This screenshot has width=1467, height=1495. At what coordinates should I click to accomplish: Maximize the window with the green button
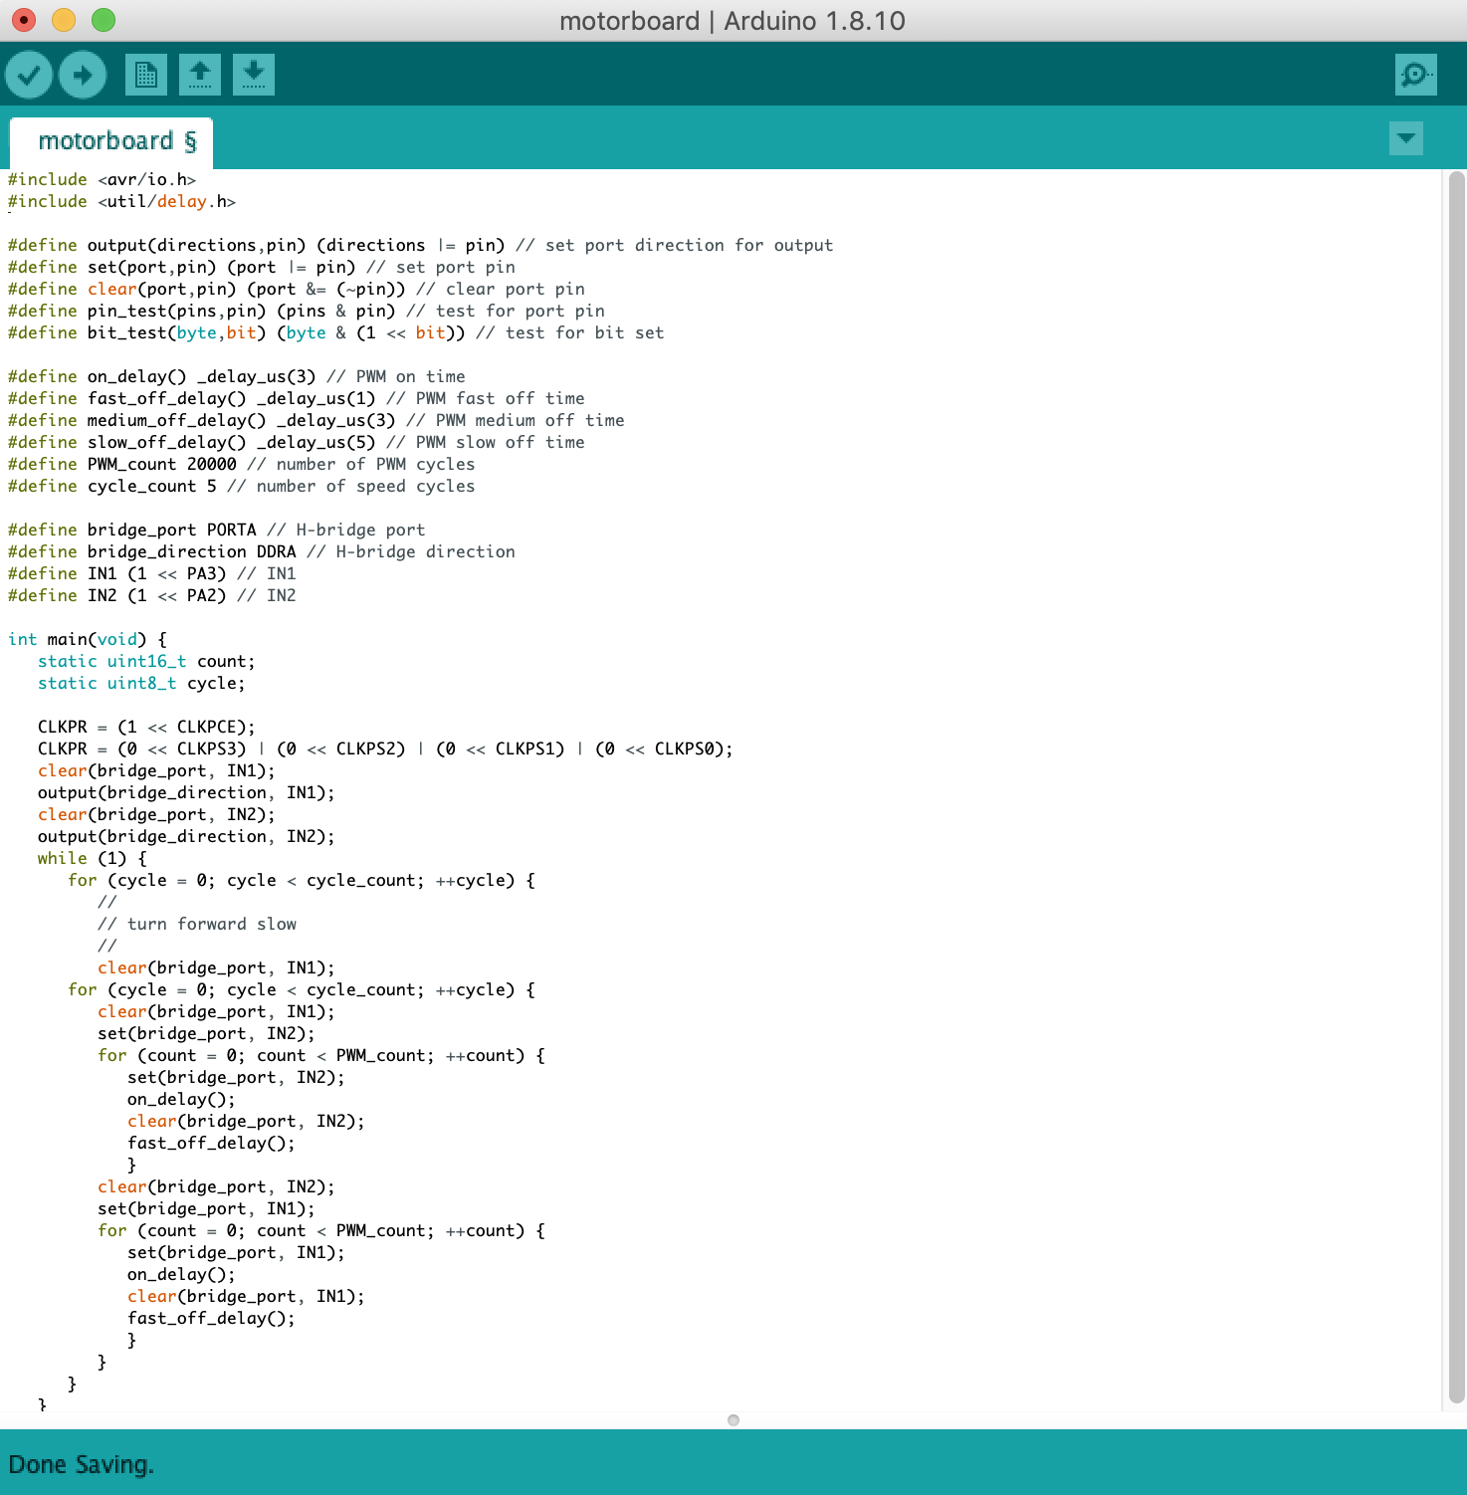coord(104,20)
